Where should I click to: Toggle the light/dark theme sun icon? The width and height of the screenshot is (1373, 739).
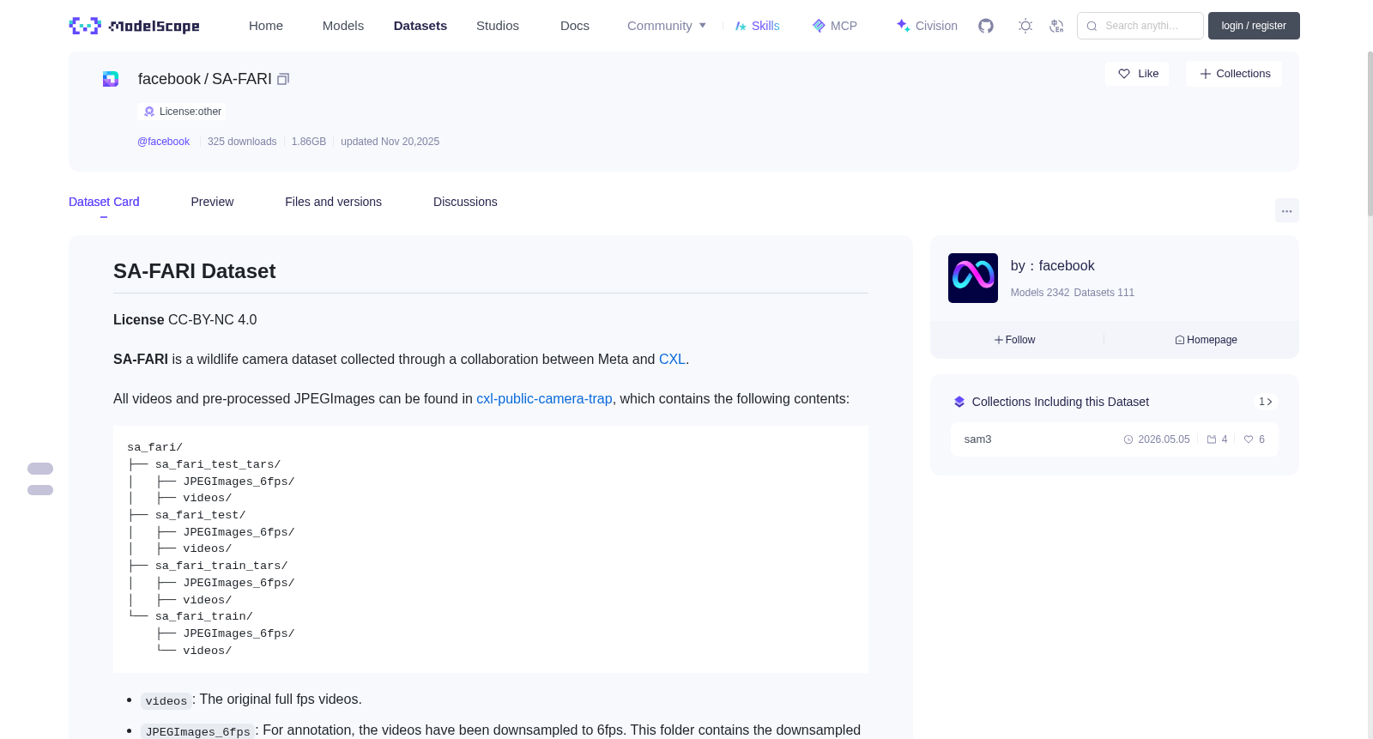(x=1025, y=26)
